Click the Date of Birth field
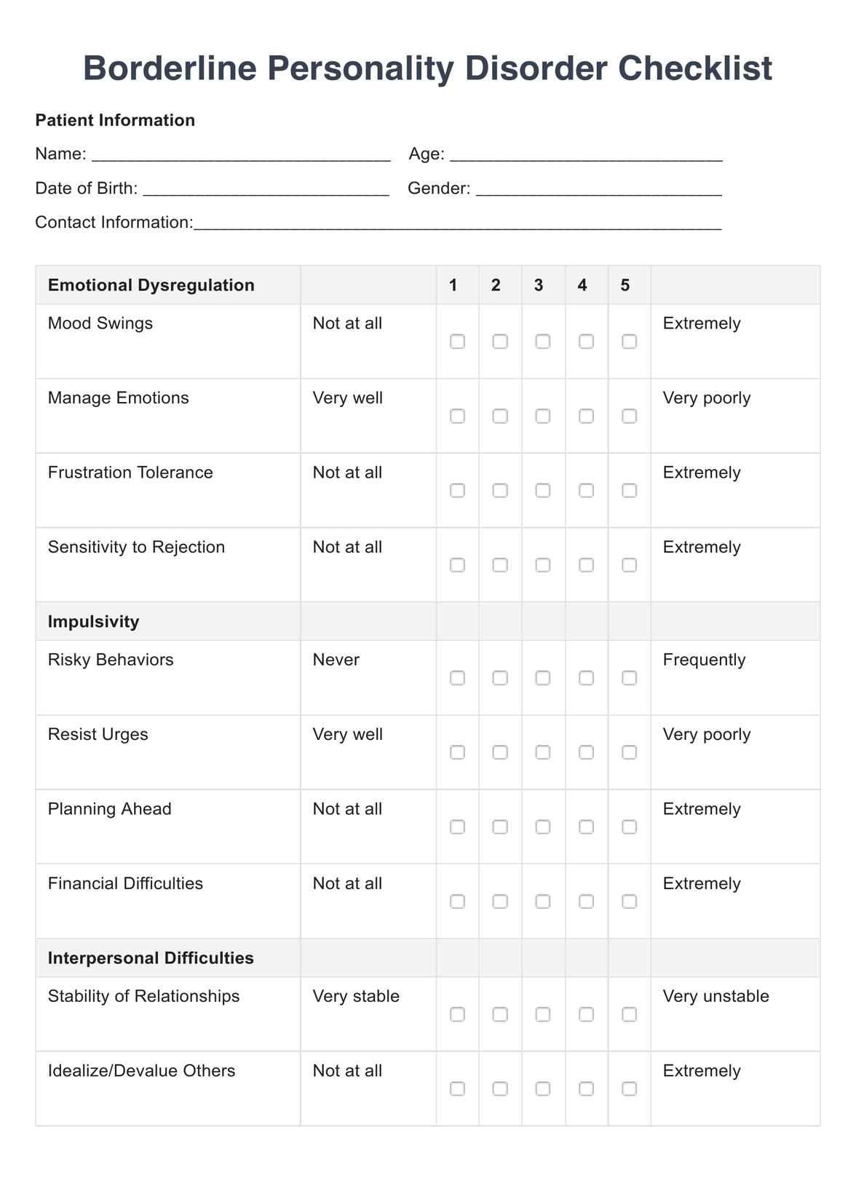The width and height of the screenshot is (856, 1187). tap(266, 189)
